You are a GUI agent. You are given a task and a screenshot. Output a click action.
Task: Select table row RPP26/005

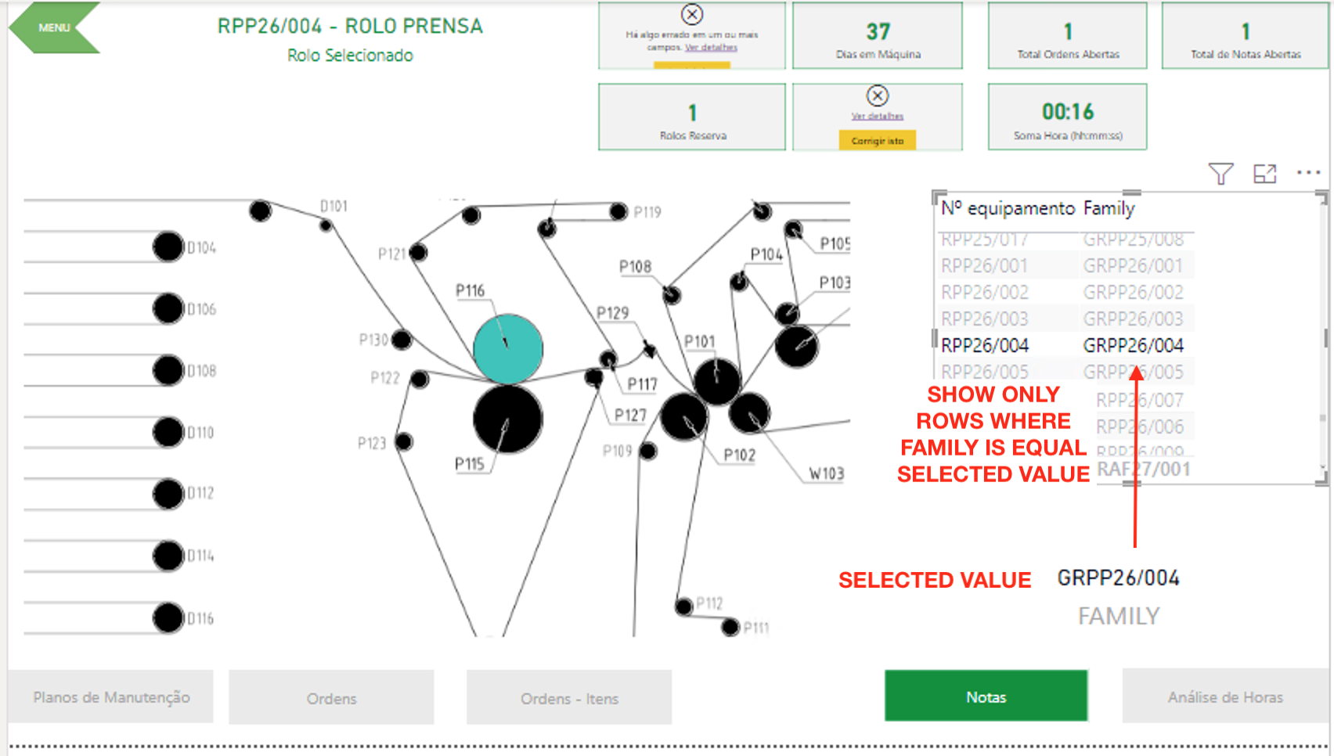coord(1065,373)
